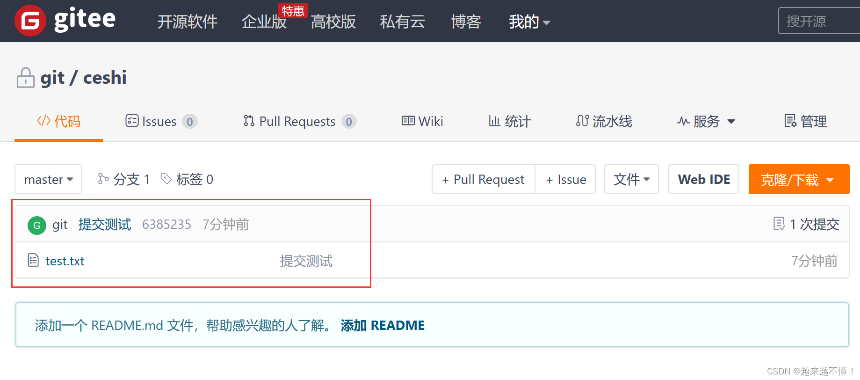Open 博客 in the top navigation
Image resolution: width=860 pixels, height=380 pixels.
pyautogui.click(x=466, y=22)
